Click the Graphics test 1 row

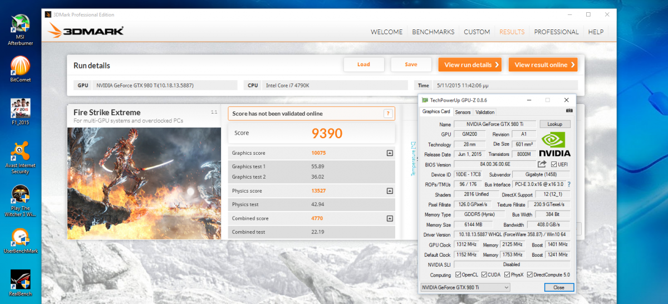[x=312, y=166]
